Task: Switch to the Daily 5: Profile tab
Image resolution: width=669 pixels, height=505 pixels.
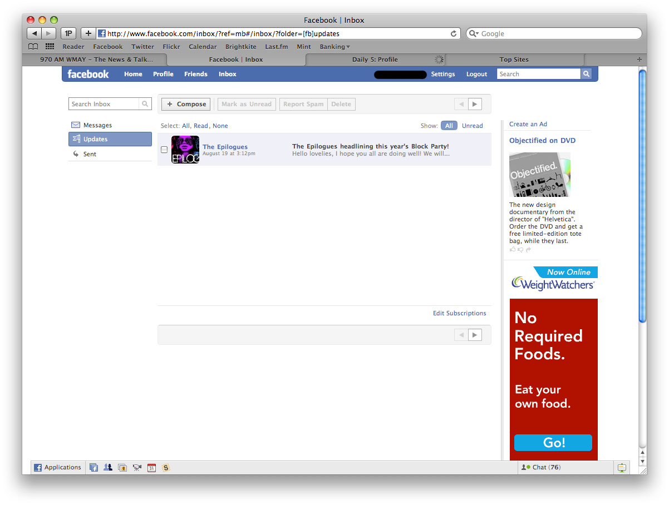Action: (x=375, y=60)
